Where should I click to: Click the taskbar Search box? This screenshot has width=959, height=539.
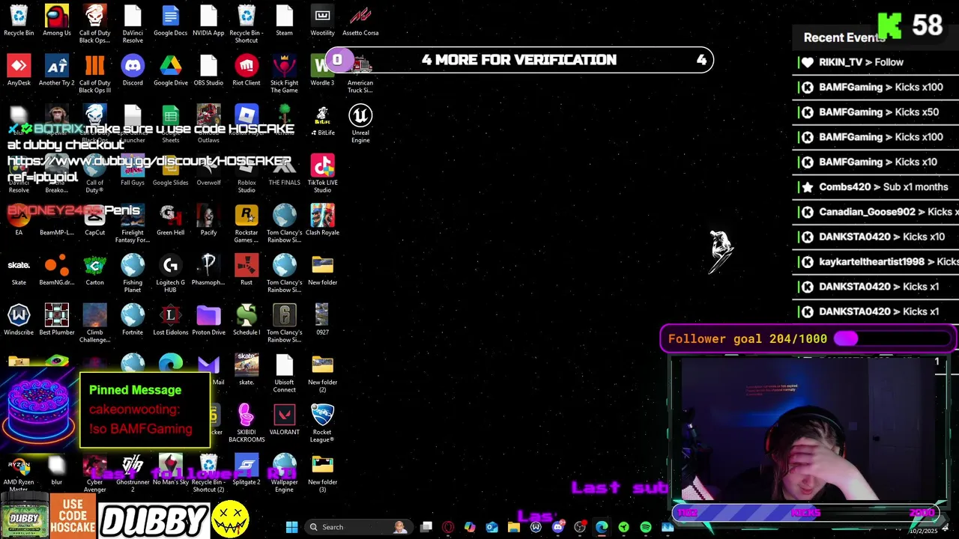(359, 527)
